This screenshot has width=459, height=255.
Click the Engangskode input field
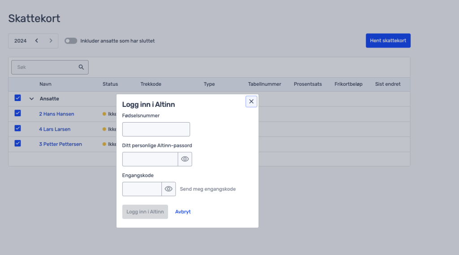tap(142, 189)
